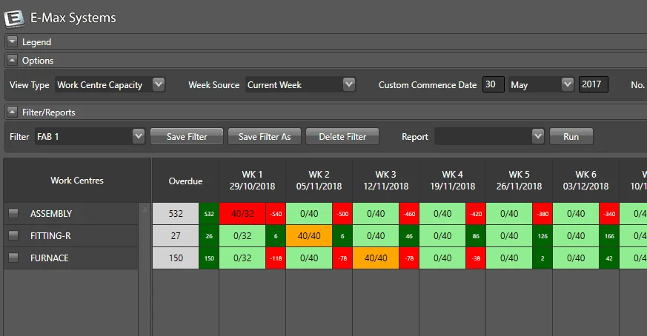This screenshot has width=647, height=336.
Task: Click the 46 FITTING-R WK 3 balance cell
Action: tap(409, 236)
